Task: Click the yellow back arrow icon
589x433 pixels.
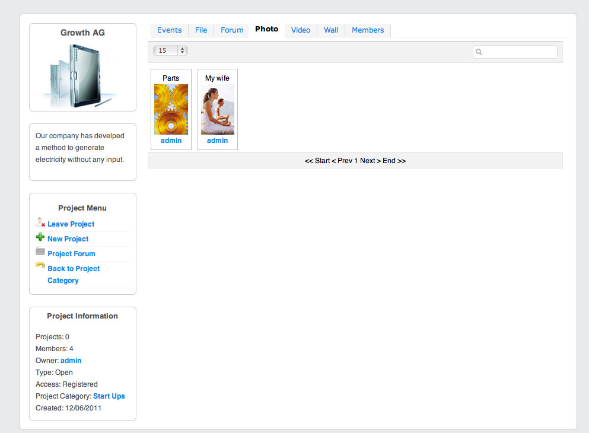Action: pos(40,266)
